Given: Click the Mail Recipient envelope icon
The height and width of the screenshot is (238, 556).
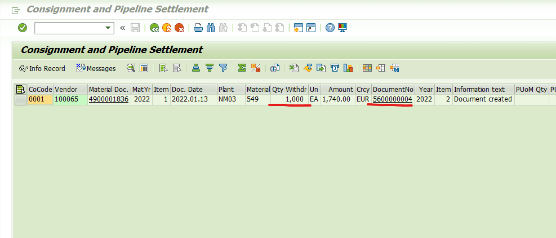Looking at the screenshot, I should point(335,68).
